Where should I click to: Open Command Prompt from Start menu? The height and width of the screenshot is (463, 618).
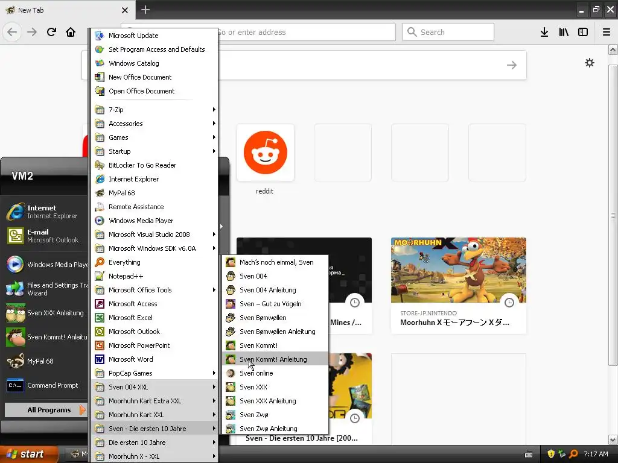pyautogui.click(x=46, y=385)
